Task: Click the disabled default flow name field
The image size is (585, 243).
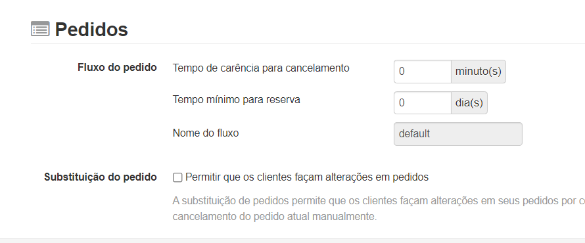Action: click(x=457, y=134)
